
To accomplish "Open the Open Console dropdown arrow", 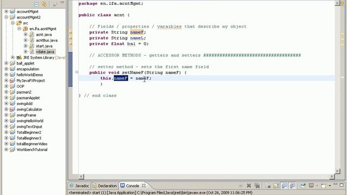I will 330,186.
